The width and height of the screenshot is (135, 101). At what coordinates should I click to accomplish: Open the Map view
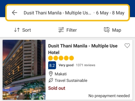(113, 30)
